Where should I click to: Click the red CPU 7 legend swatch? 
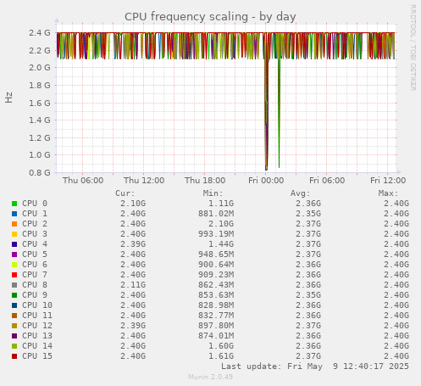[14, 275]
